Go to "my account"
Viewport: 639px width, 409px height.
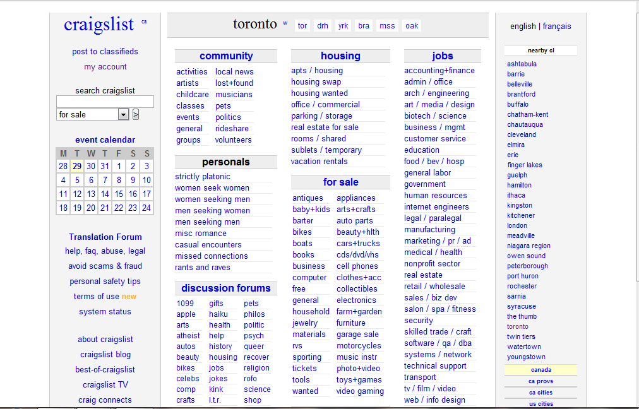pos(105,66)
